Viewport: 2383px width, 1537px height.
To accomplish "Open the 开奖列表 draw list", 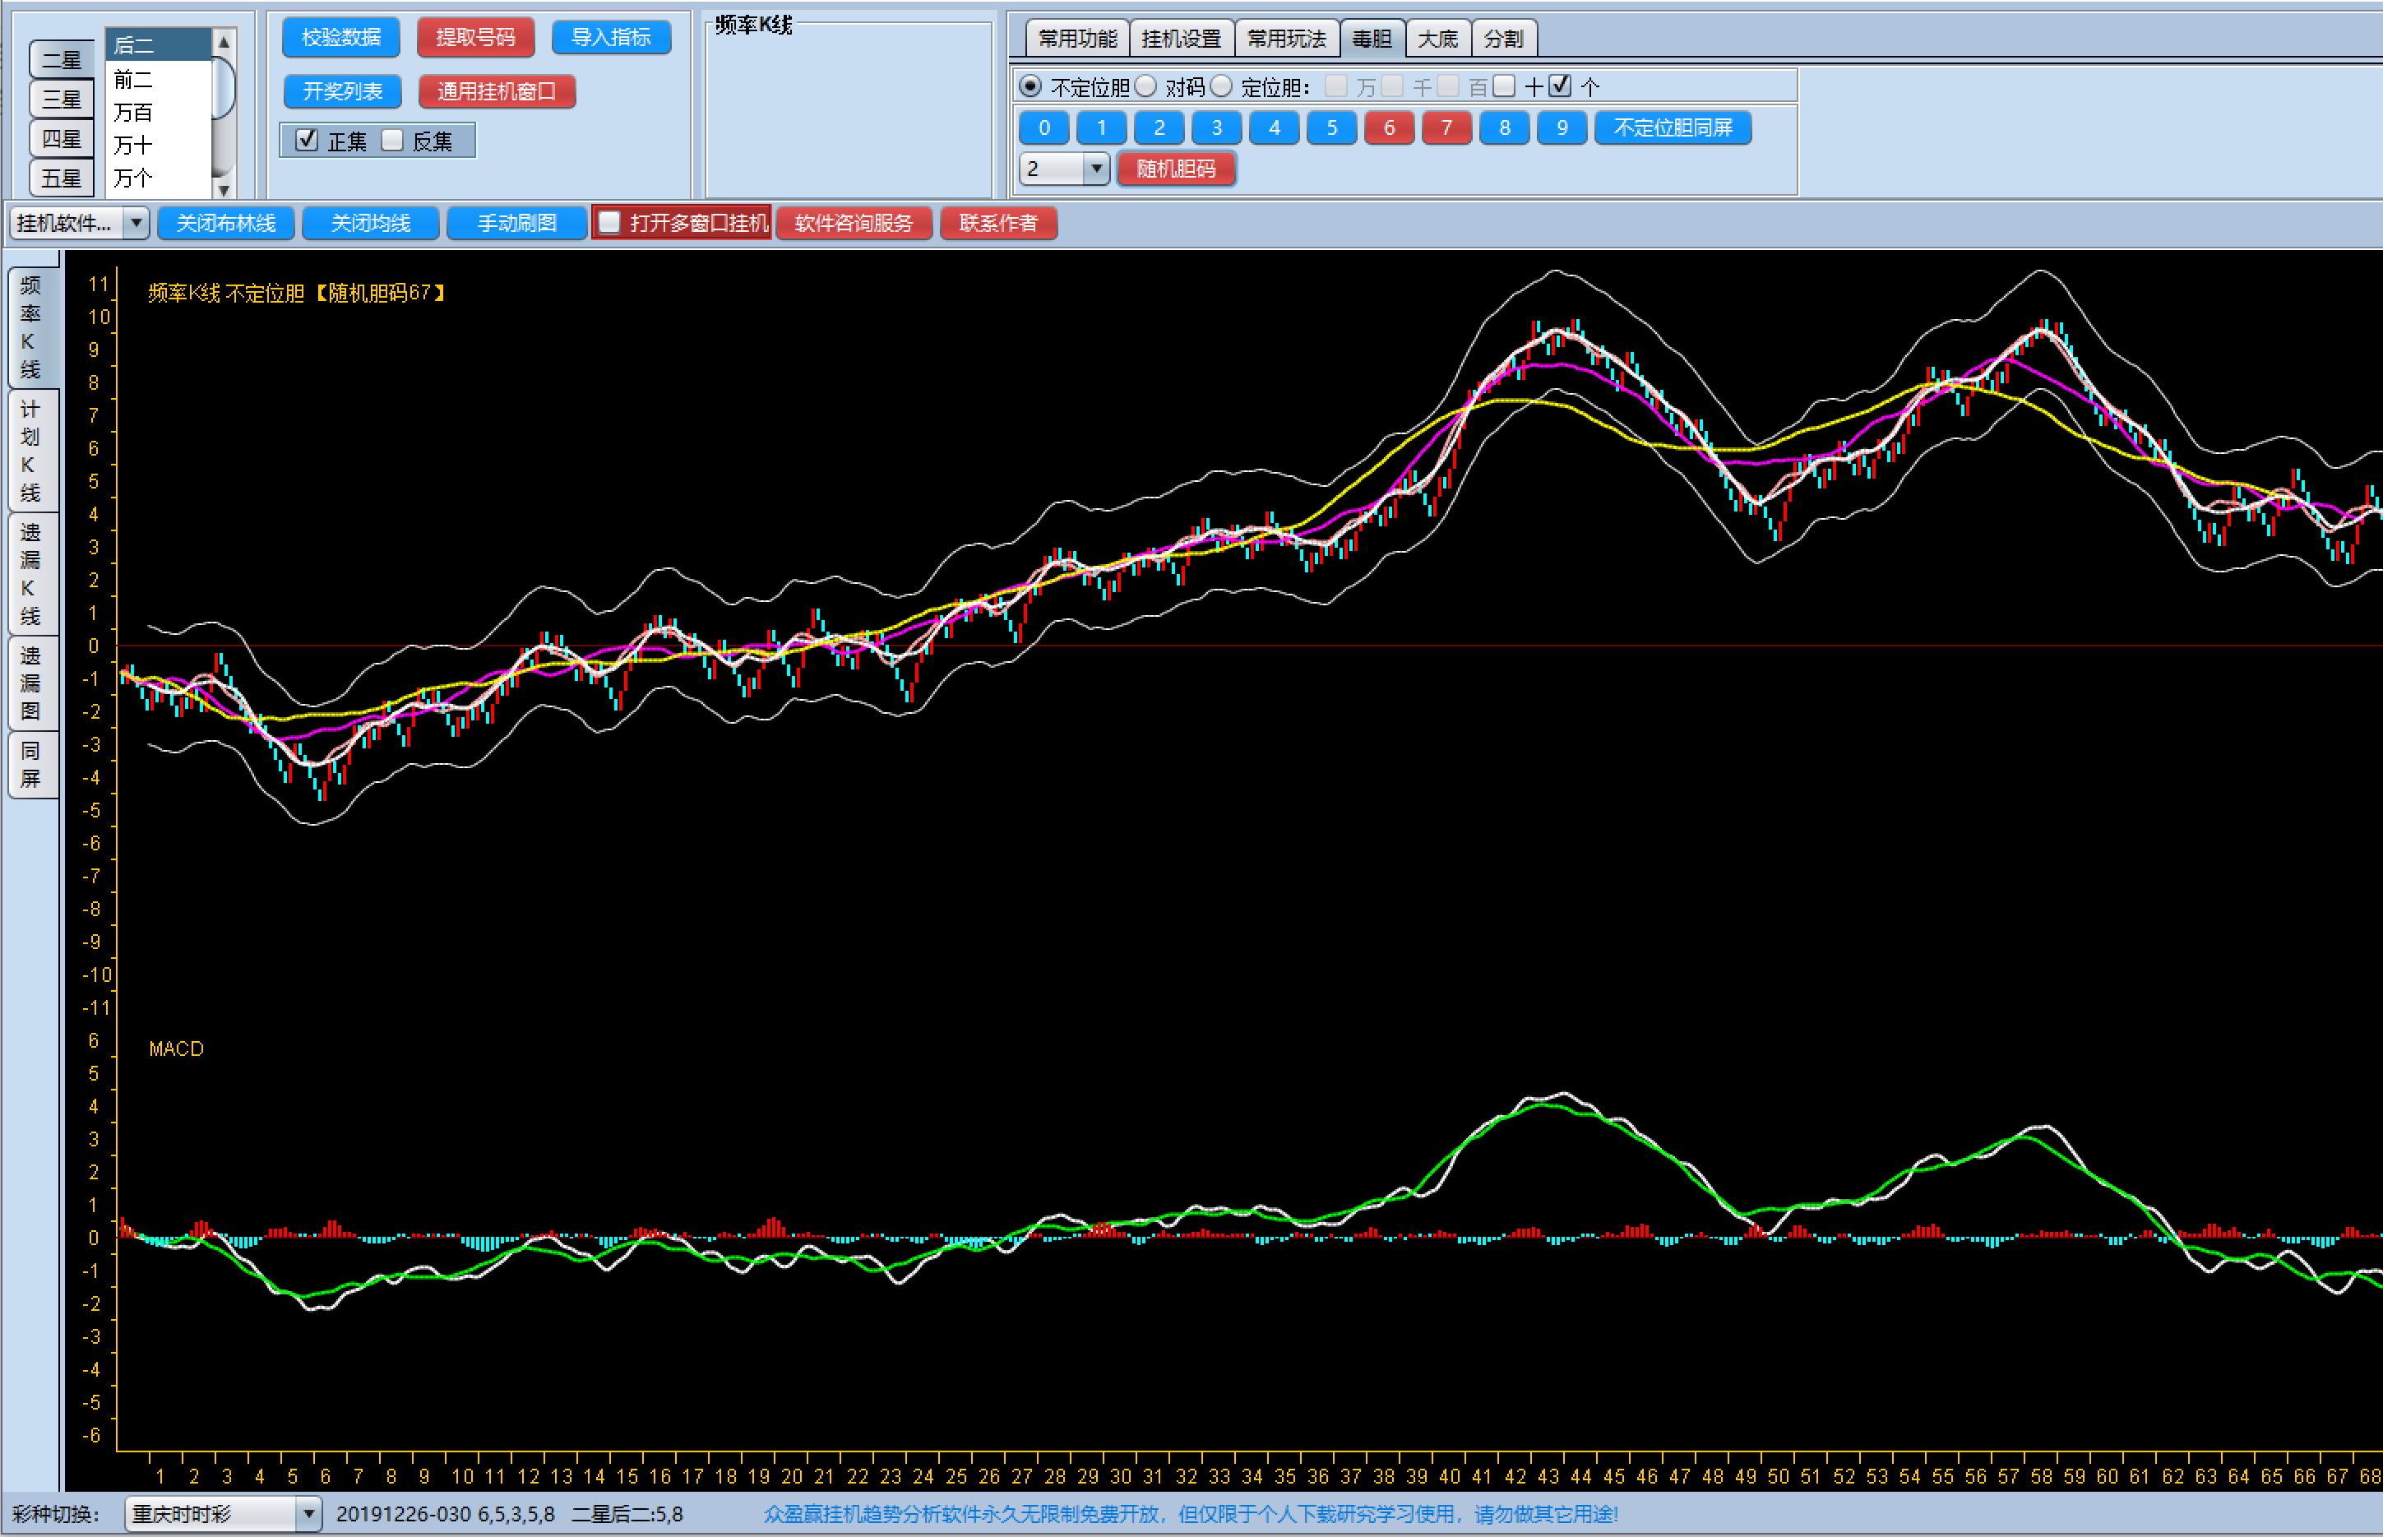I will [x=342, y=90].
